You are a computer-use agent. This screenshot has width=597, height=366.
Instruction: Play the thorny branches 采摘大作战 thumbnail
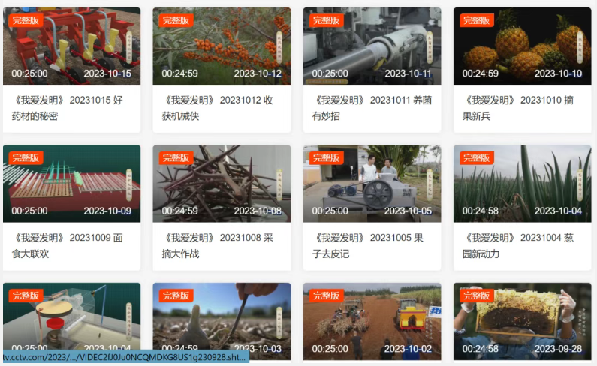[x=222, y=184]
